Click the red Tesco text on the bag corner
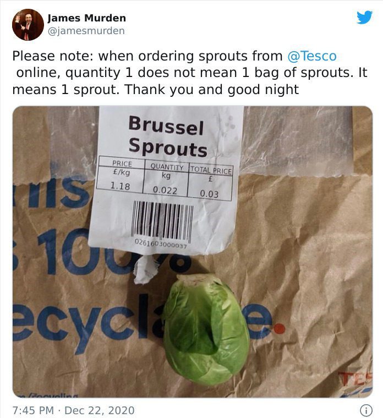The width and height of the screenshot is (383, 418). [x=355, y=378]
